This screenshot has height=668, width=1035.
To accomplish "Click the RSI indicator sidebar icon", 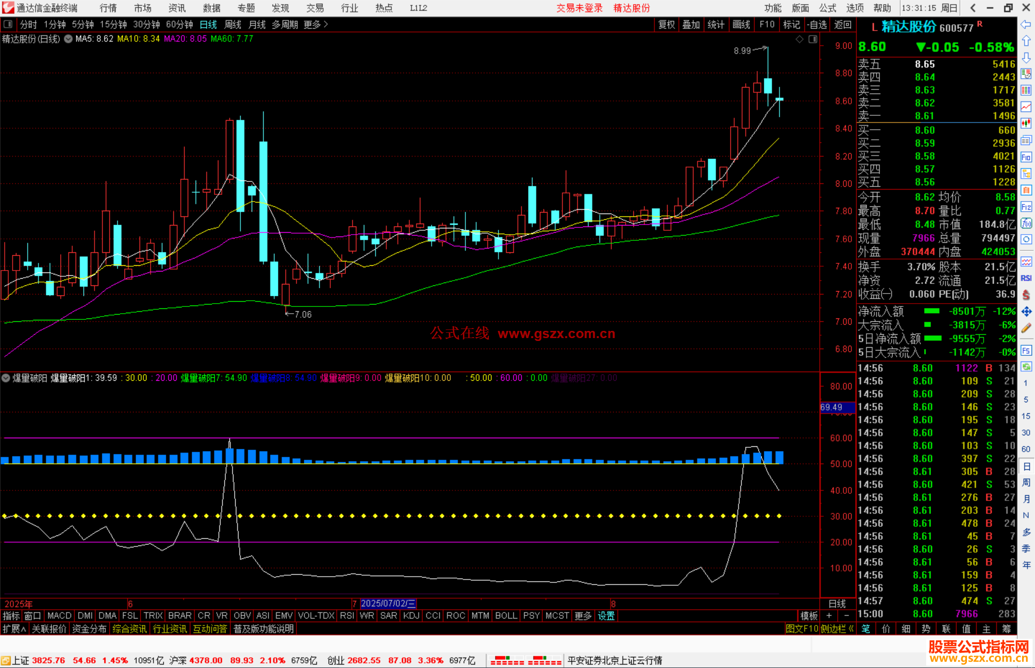I will click(x=1026, y=278).
